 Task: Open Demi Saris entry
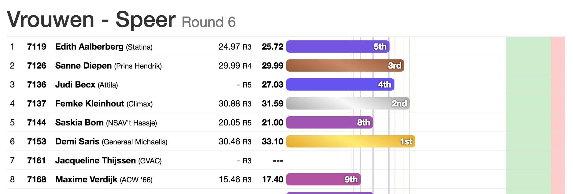coord(77,141)
